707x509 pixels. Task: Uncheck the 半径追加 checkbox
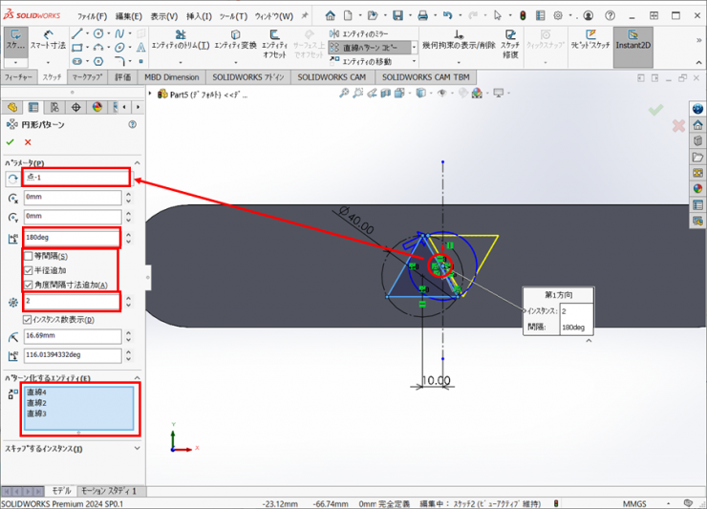tap(29, 270)
